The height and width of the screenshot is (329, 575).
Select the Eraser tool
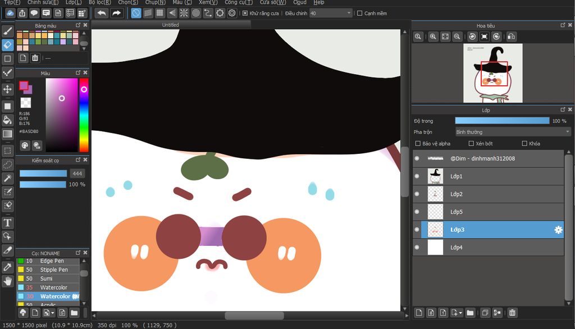8,45
